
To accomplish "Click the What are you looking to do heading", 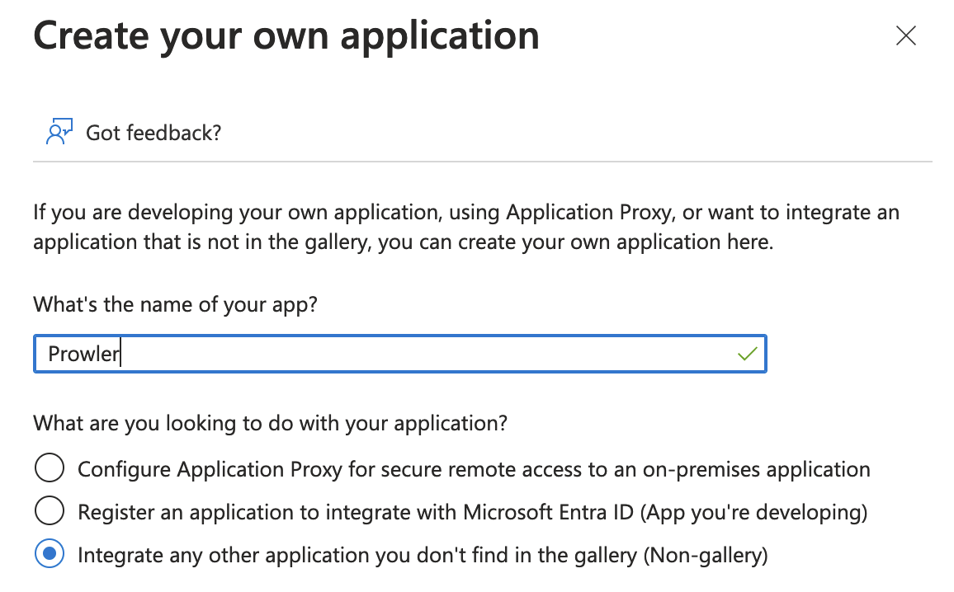I will click(x=270, y=423).
